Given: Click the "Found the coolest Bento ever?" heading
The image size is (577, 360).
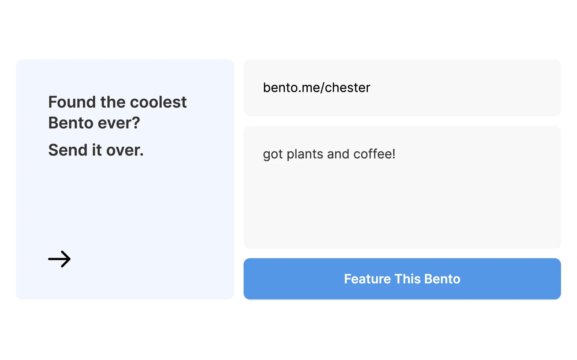Looking at the screenshot, I should (x=117, y=112).
